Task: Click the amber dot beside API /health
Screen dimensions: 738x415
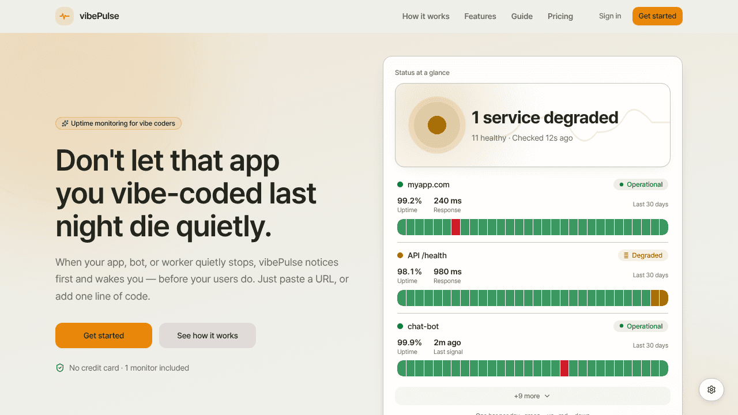Action: coord(400,255)
